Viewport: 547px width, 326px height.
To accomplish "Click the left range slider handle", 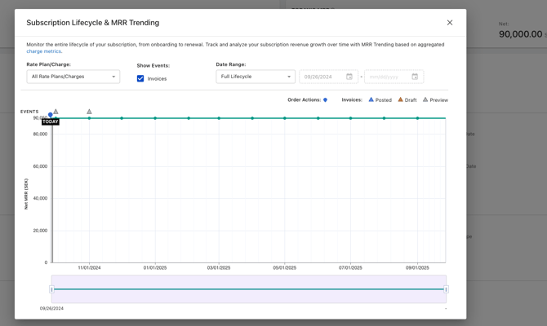I will point(51,289).
